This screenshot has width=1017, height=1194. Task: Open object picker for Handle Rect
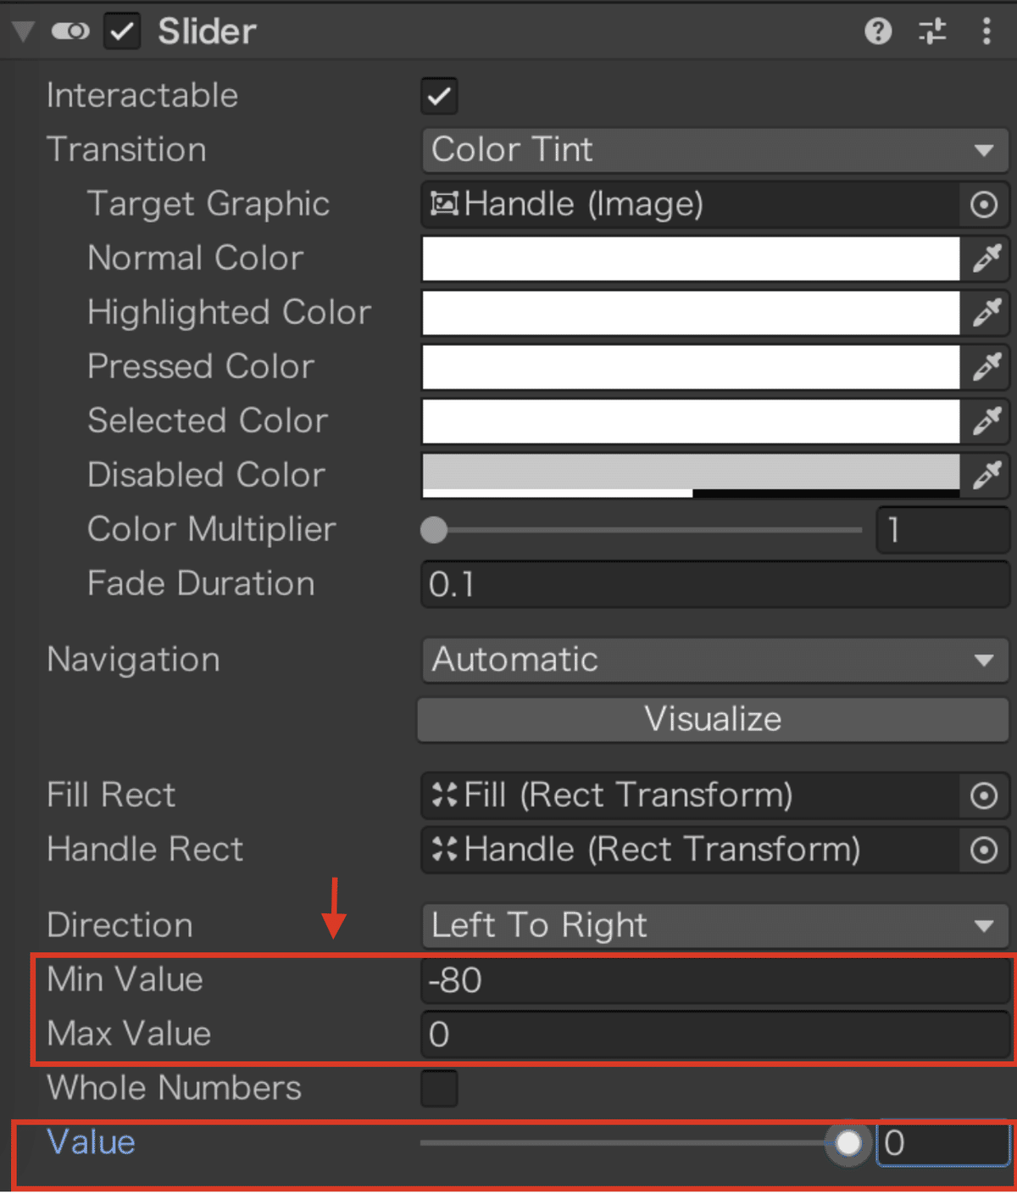coord(984,850)
